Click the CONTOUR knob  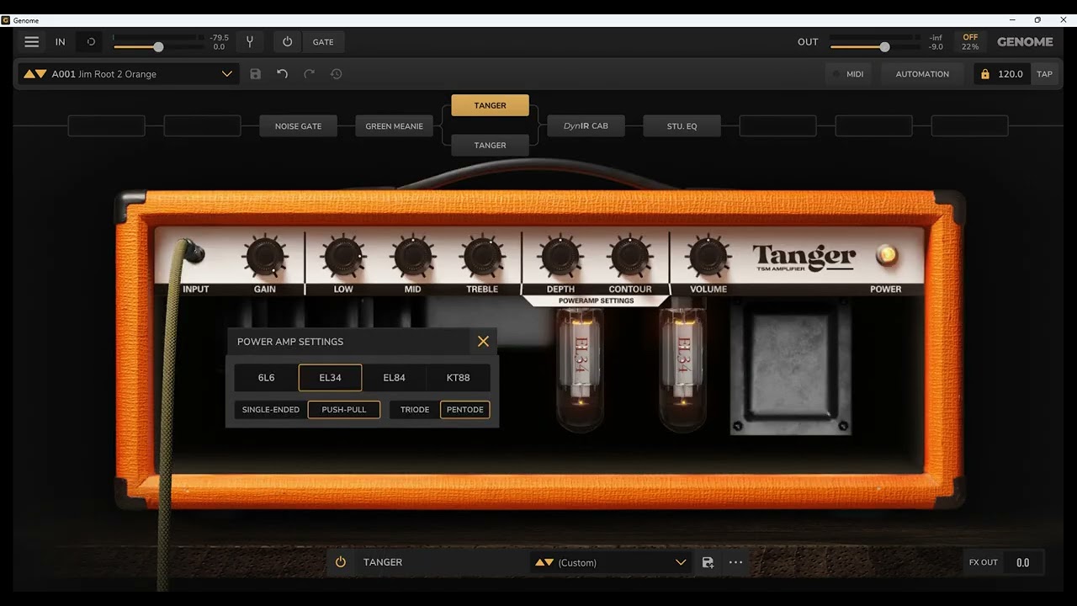(x=630, y=257)
